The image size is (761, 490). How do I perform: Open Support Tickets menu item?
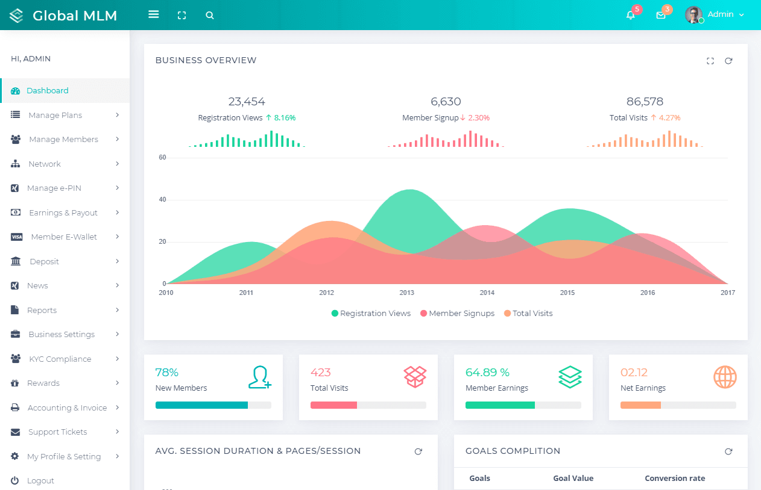65,432
